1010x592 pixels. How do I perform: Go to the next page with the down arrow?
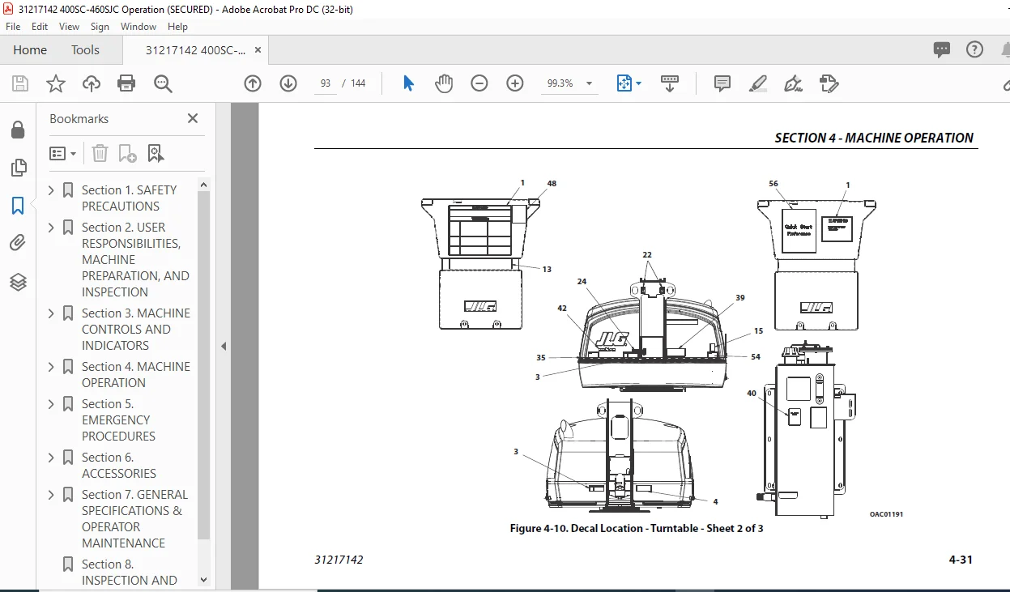(288, 83)
